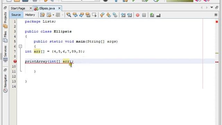
Task: Comment the selected code lines
Action: (152, 15)
